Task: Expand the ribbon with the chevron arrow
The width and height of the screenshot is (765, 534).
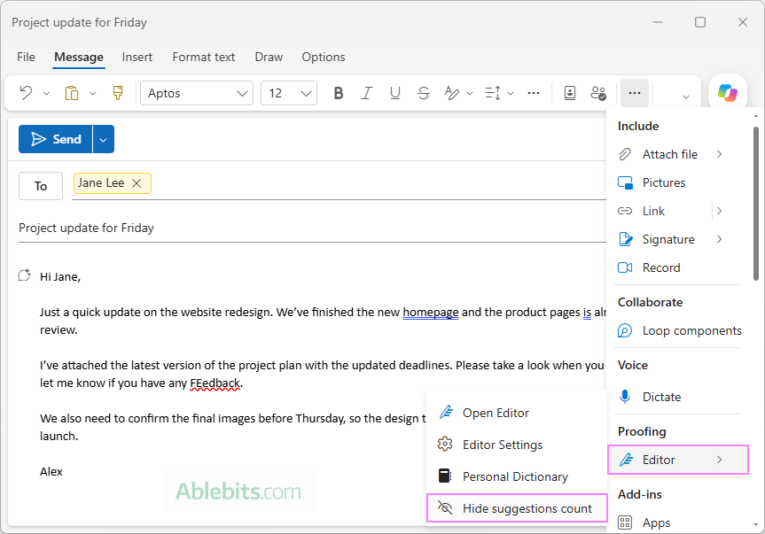Action: pos(686,96)
